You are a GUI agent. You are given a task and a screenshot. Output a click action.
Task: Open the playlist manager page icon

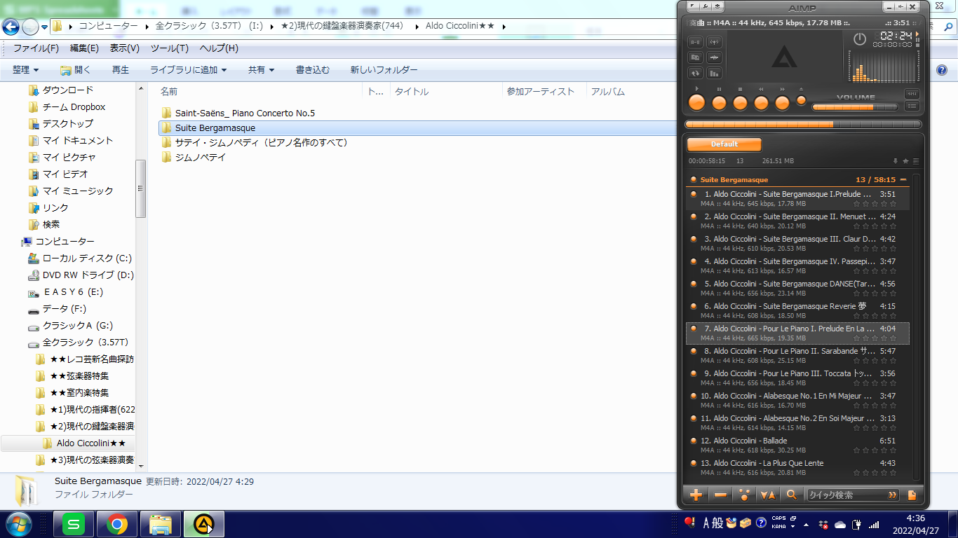[x=912, y=495]
